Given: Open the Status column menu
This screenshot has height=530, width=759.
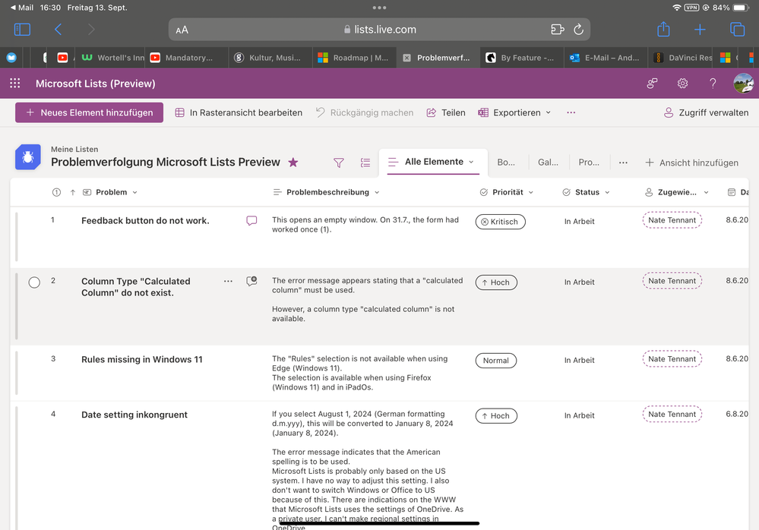Looking at the screenshot, I should pyautogui.click(x=587, y=192).
